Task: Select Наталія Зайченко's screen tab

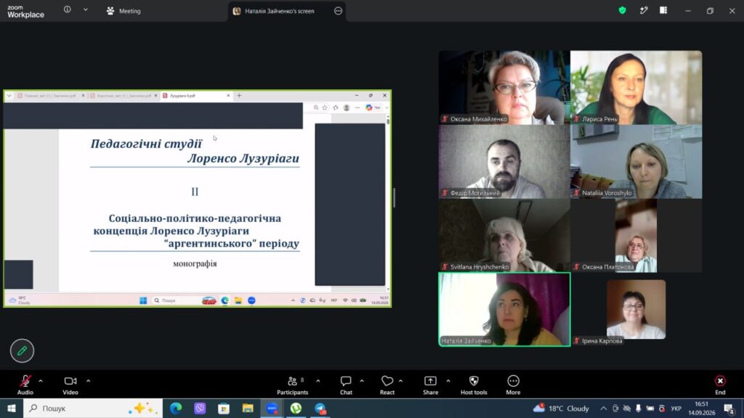Action: click(280, 11)
